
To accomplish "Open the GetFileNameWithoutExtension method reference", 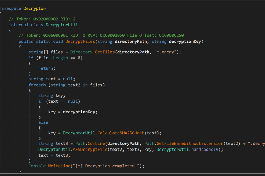I will pyautogui.click(x=190, y=143).
